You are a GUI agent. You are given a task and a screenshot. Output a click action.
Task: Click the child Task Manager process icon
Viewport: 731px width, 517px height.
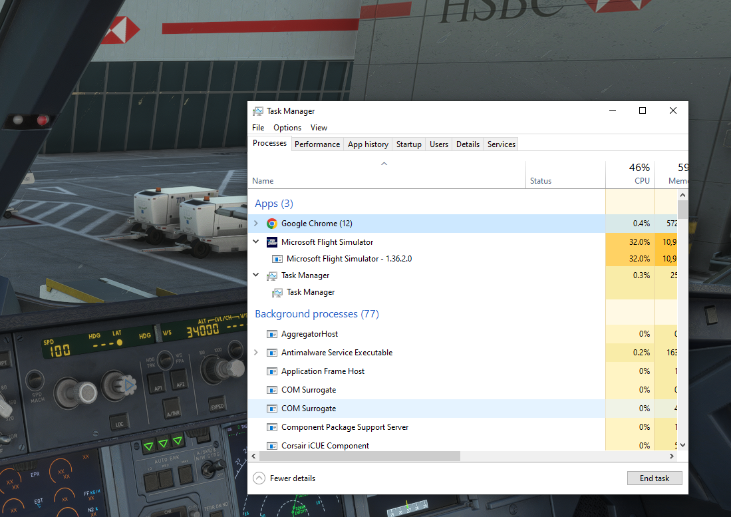pos(277,292)
